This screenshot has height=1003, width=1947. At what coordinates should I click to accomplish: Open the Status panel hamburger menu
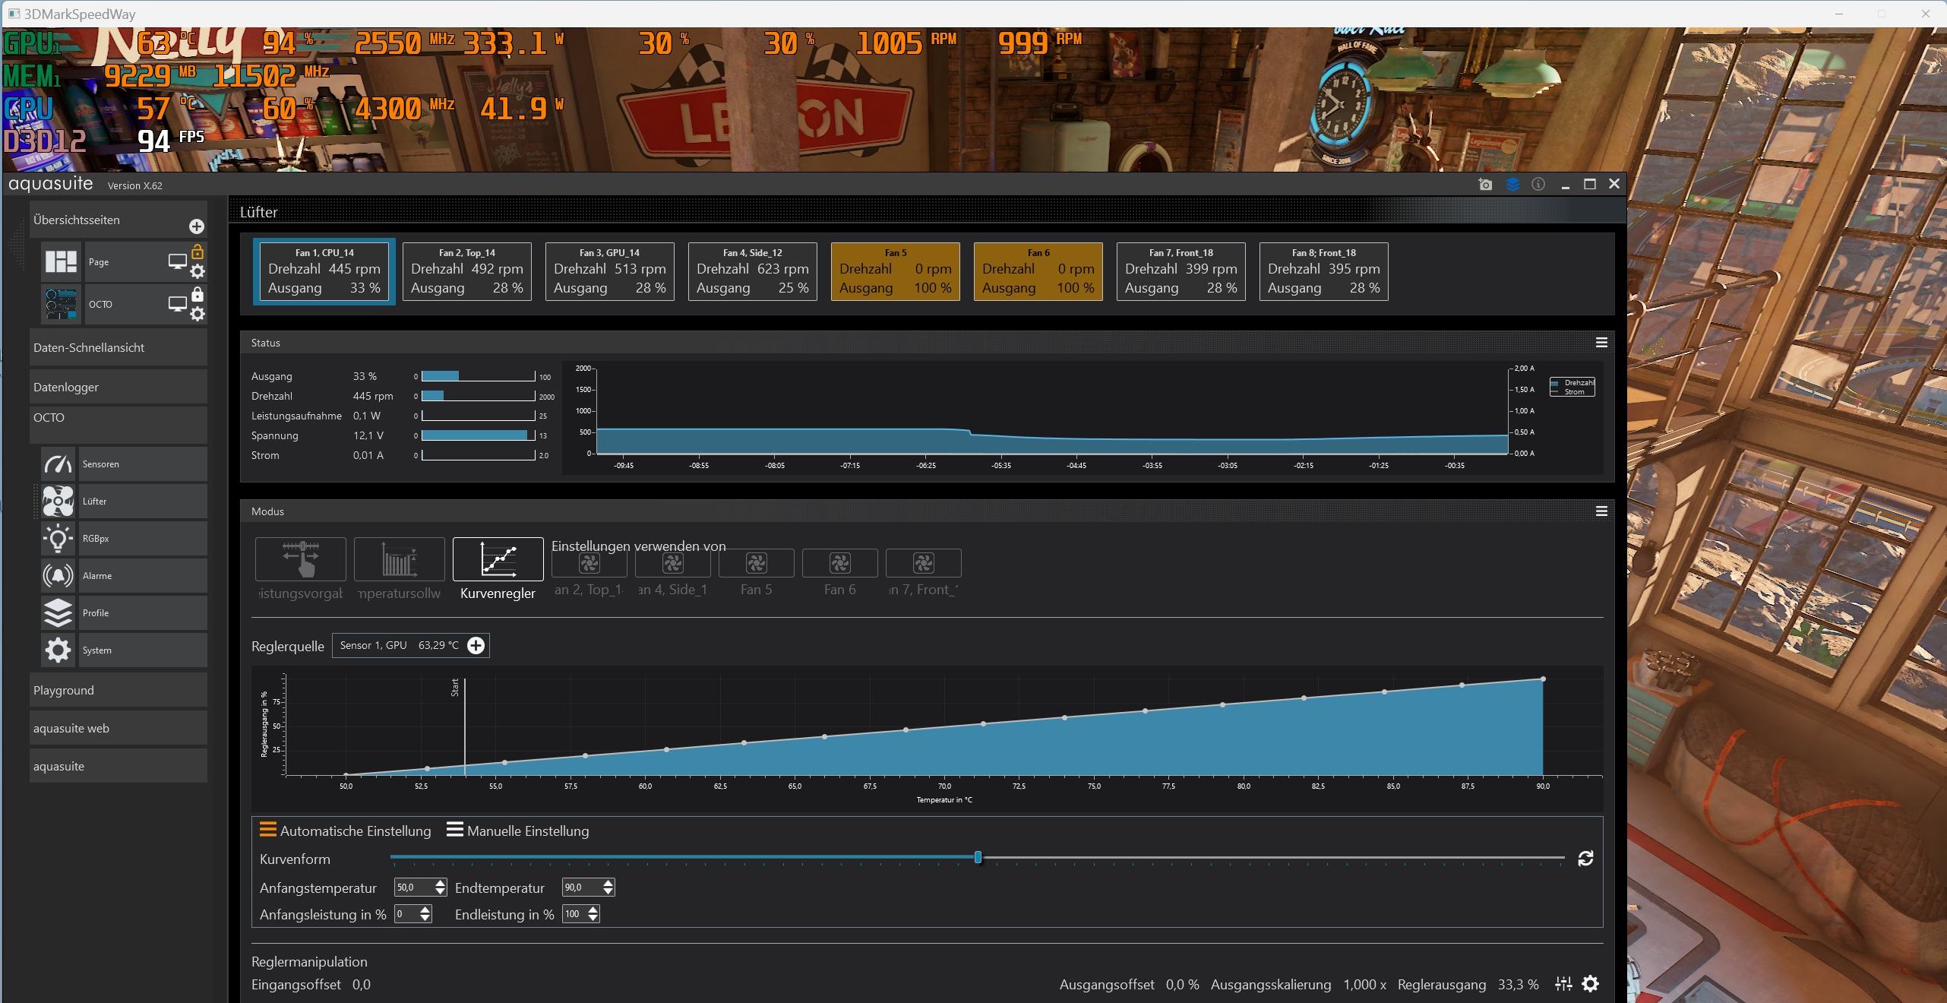[1601, 343]
